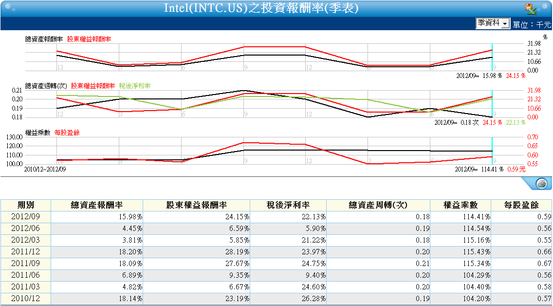Click the 總資產週轉(次) legend of the middle chart

[46, 86]
